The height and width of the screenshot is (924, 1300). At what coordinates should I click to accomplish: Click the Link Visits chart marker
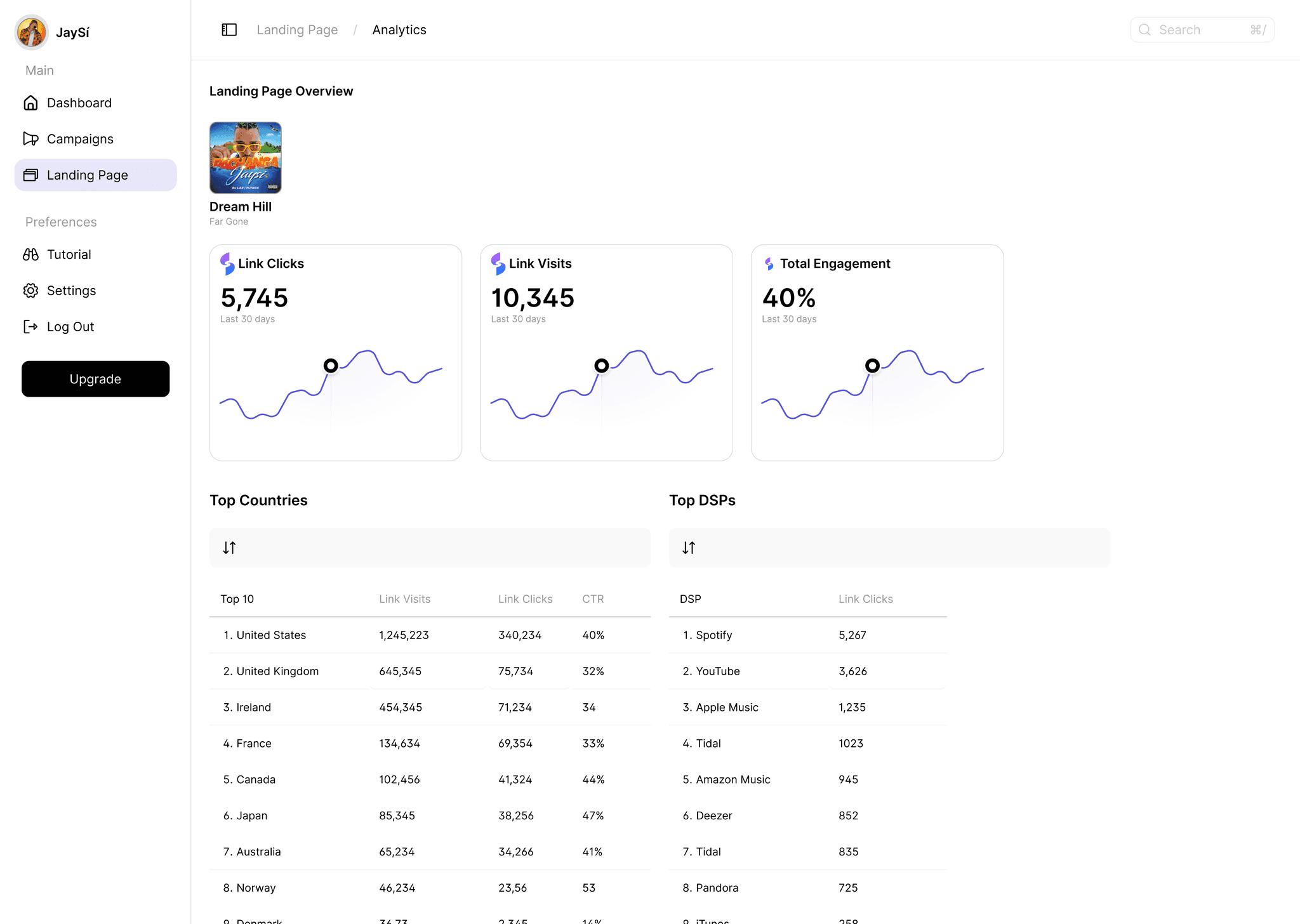tap(602, 366)
